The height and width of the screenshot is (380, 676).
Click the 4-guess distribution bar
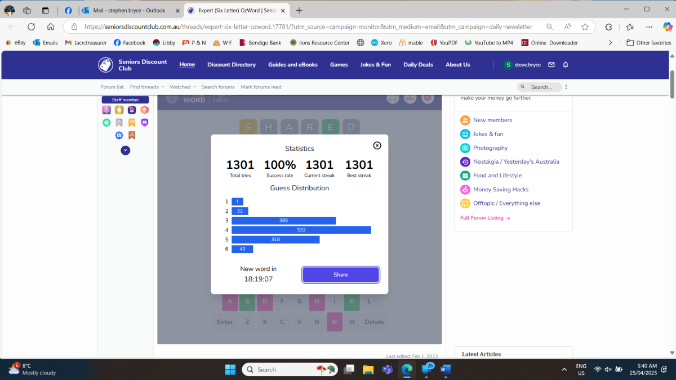click(301, 230)
